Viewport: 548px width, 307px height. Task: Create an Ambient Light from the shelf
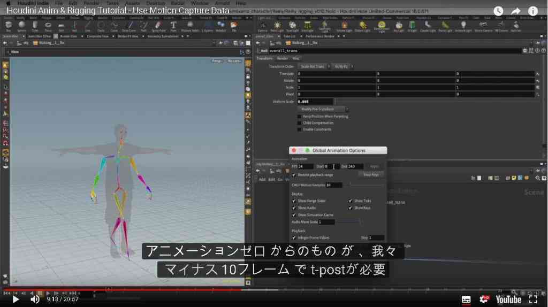pos(463,26)
